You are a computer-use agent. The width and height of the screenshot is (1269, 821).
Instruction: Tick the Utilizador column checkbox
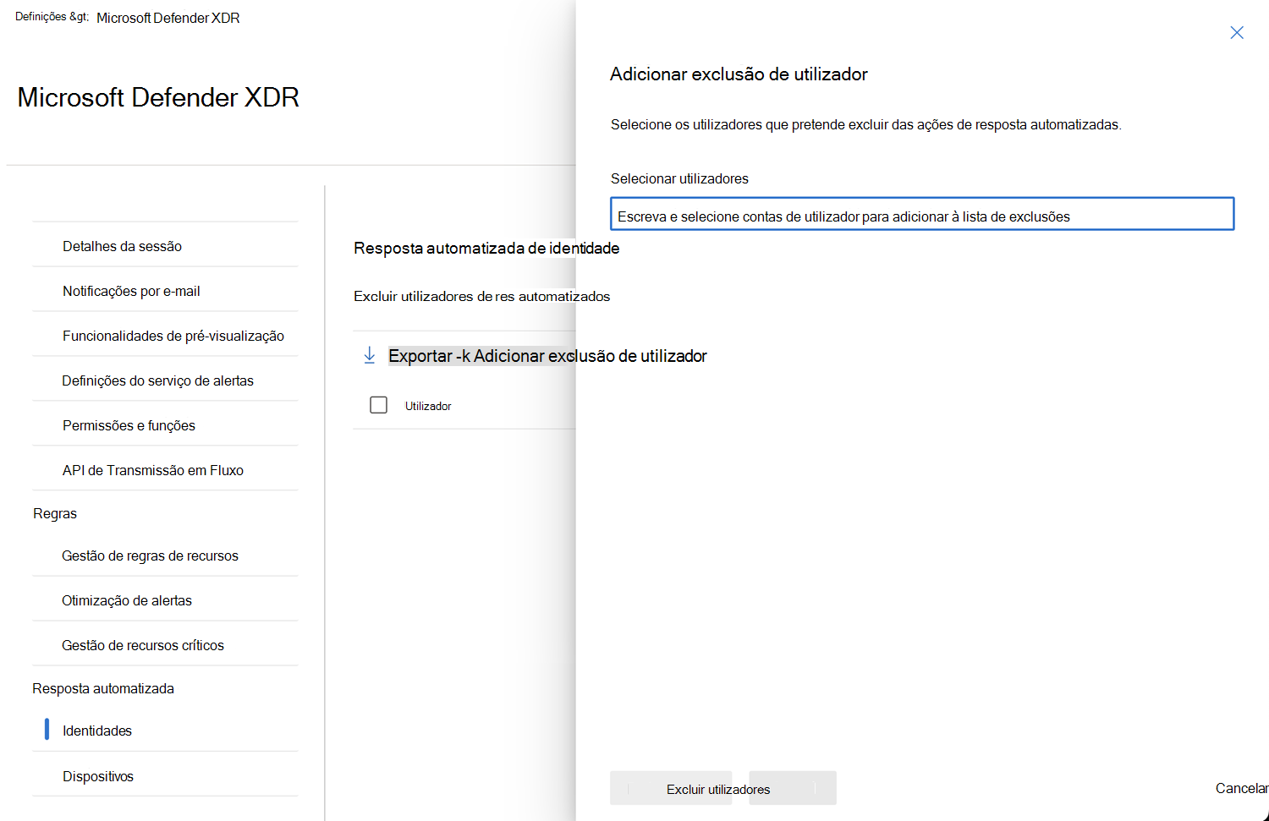[x=378, y=406]
